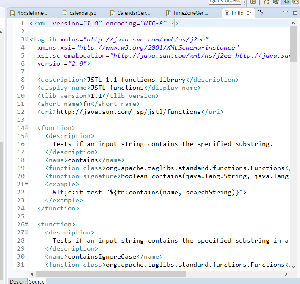
Task: Click the Quick Access search field
Action: coord(225,2)
